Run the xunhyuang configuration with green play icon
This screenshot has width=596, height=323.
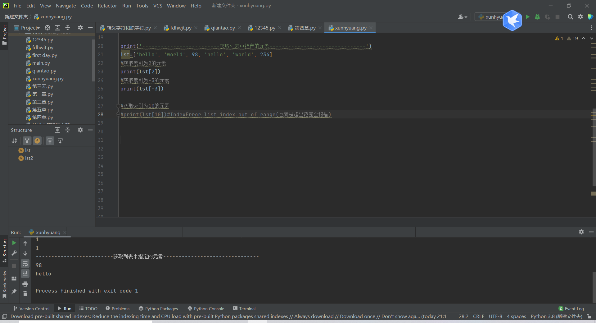click(x=528, y=17)
